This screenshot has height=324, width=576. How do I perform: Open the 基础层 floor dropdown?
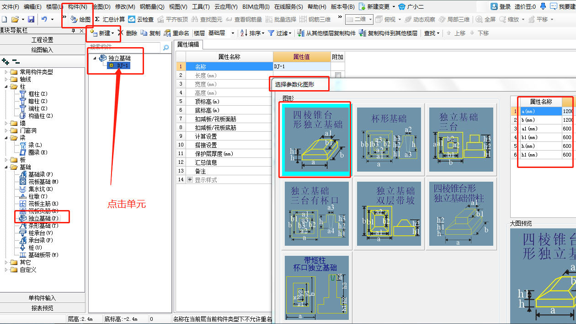(x=221, y=33)
